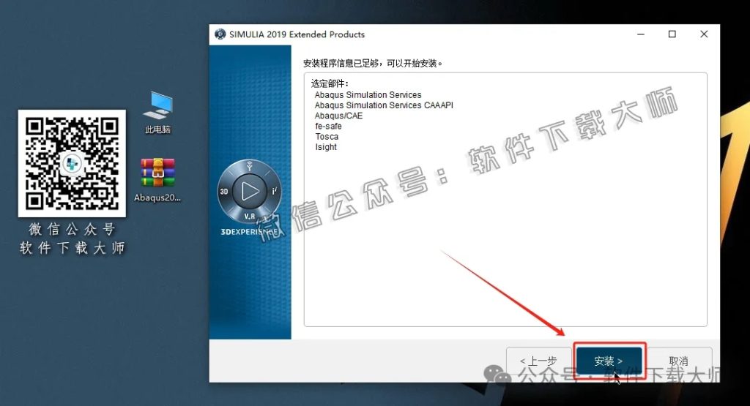Select the 'Abaqus Simulation Services CAAAPI' line
Screen dimensions: 750x406
(384, 105)
